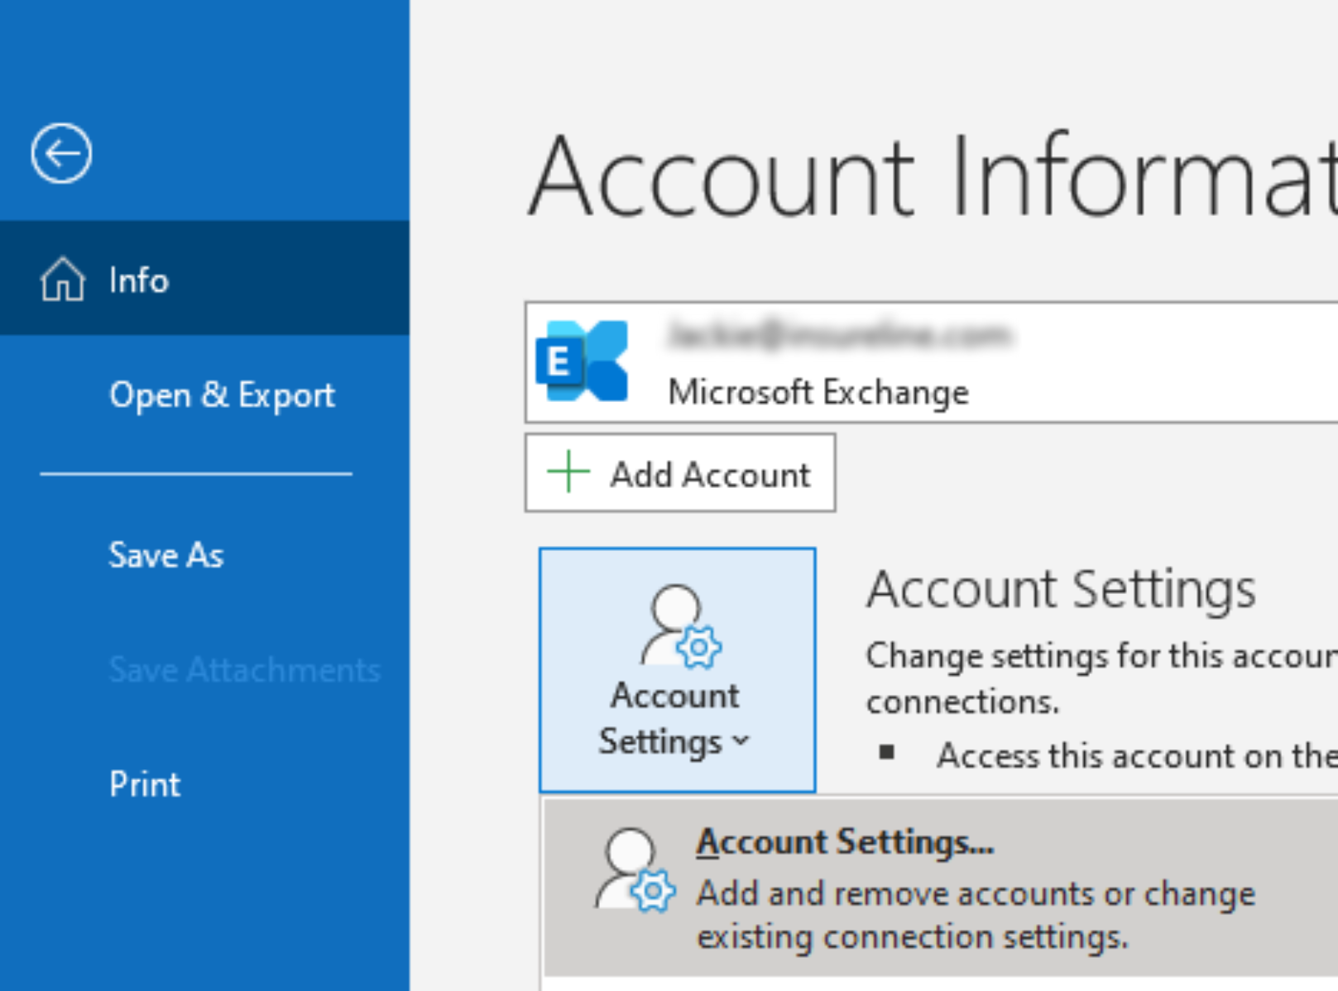Expand the Account Settings dropdown button

click(x=678, y=669)
